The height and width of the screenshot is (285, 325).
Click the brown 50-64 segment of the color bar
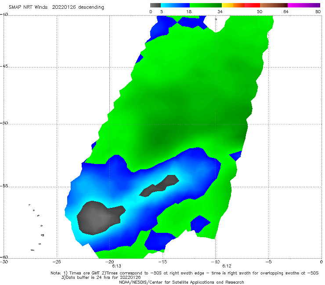coord(274,5)
